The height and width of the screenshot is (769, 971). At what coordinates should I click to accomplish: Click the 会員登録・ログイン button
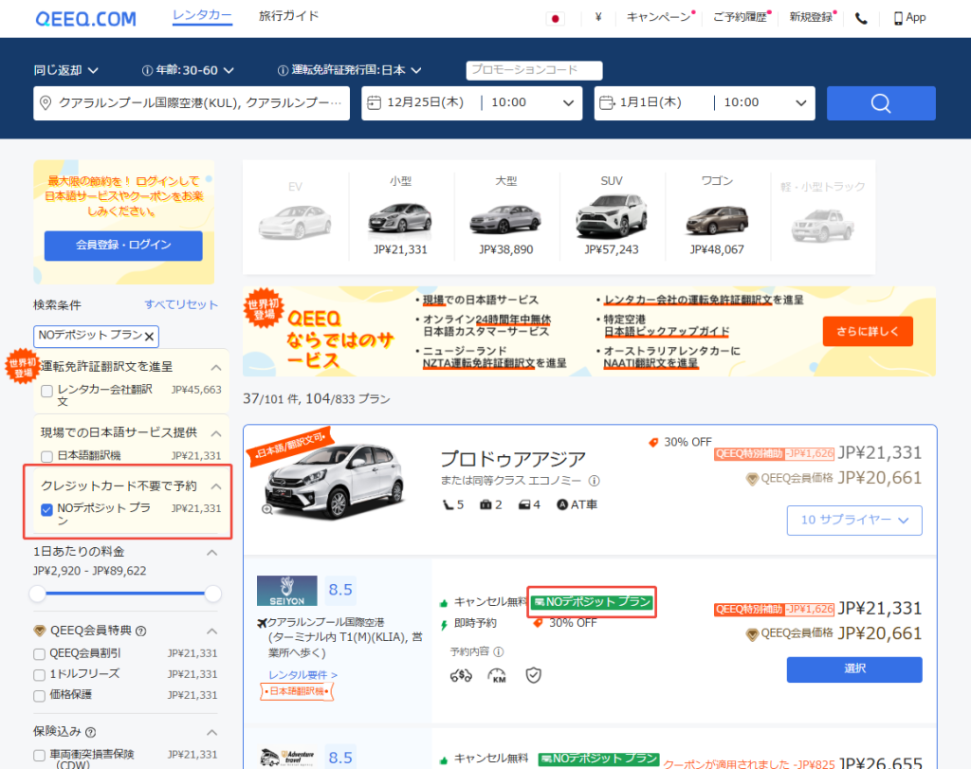123,245
